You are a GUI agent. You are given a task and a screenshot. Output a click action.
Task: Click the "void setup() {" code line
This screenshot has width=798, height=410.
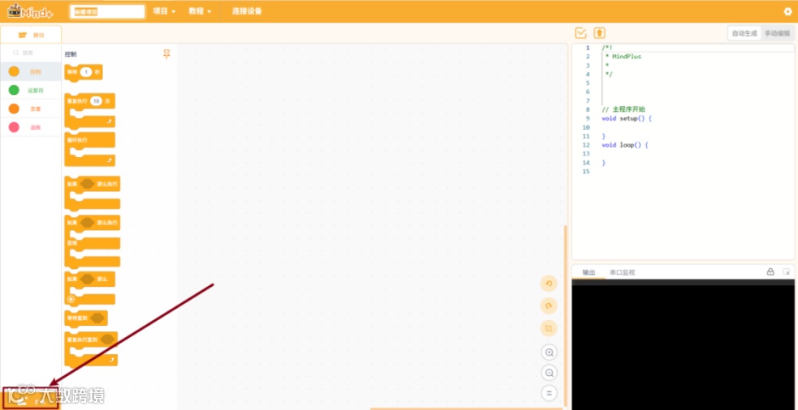pos(627,117)
